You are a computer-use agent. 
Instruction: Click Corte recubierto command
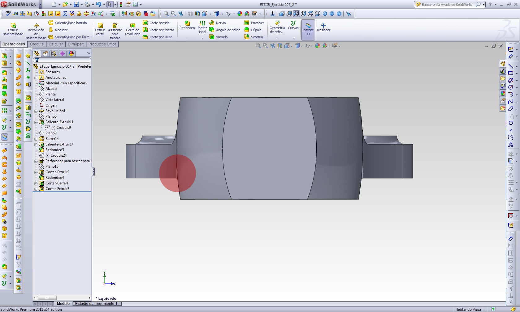click(158, 30)
